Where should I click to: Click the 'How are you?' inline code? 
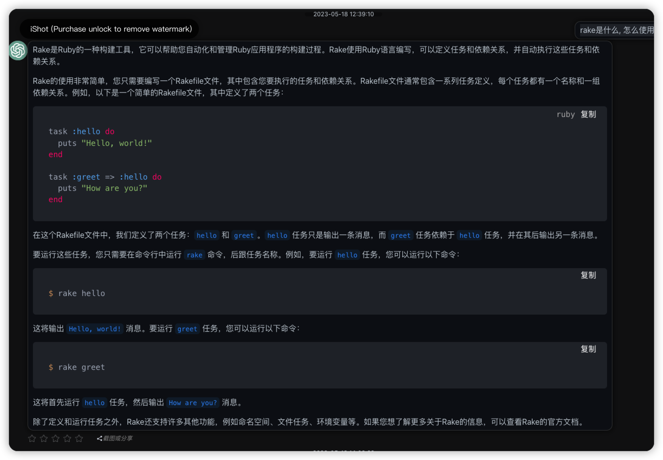[193, 403]
